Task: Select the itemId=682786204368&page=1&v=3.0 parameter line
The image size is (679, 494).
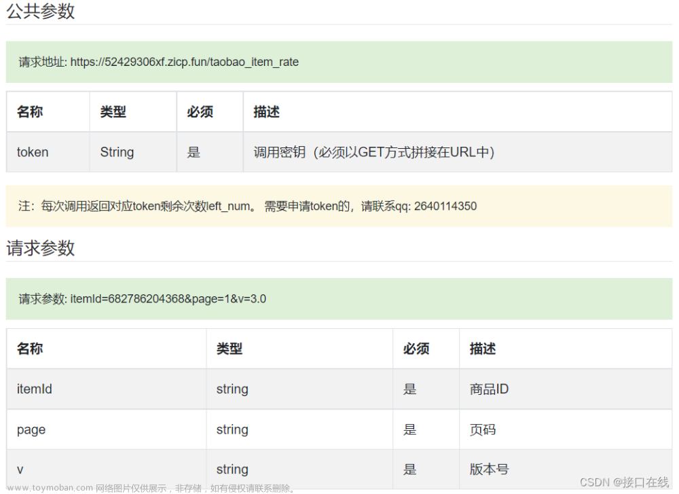Action: (x=168, y=299)
